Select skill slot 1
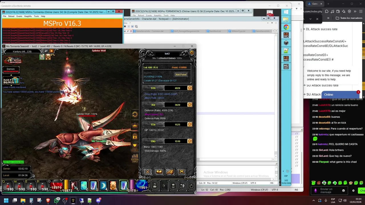 point(74,185)
